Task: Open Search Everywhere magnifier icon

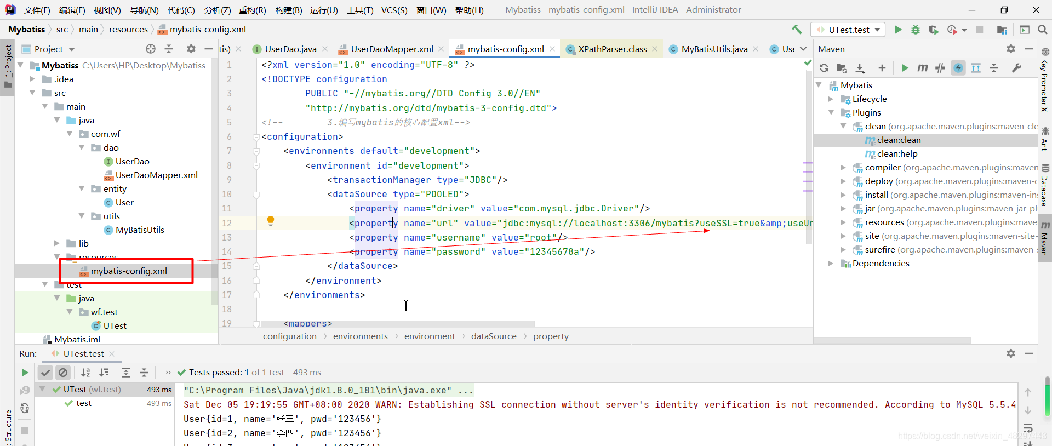Action: (x=1043, y=30)
